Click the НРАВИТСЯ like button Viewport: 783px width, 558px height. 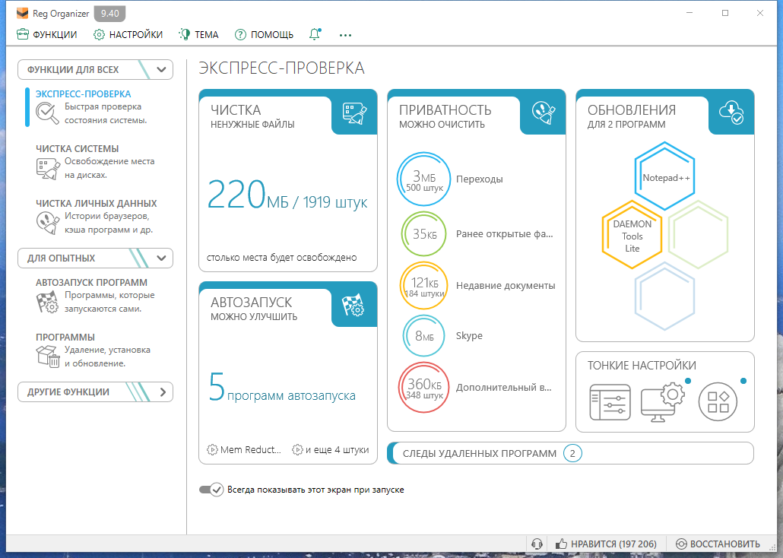(606, 544)
